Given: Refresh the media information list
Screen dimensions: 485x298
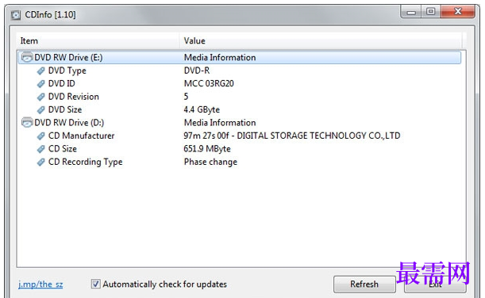Looking at the screenshot, I should click(364, 284).
